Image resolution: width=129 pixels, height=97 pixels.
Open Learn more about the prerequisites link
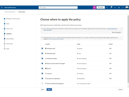coord(56,39)
